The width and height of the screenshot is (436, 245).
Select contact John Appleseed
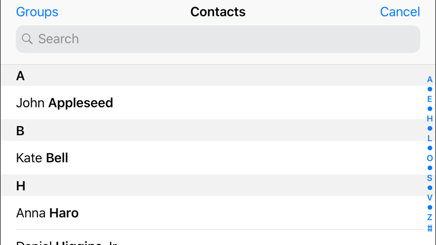tap(212, 103)
